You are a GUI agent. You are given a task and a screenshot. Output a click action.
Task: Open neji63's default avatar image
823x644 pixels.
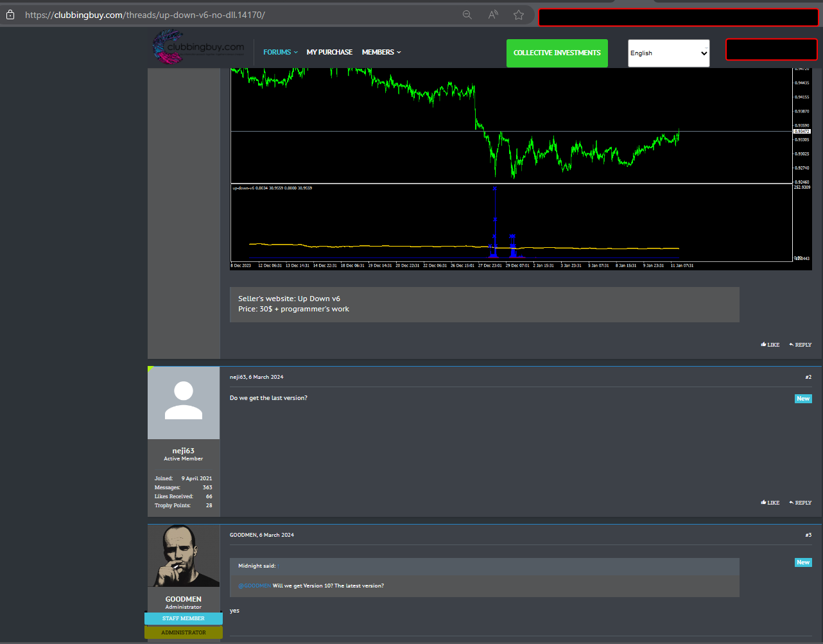(x=184, y=403)
